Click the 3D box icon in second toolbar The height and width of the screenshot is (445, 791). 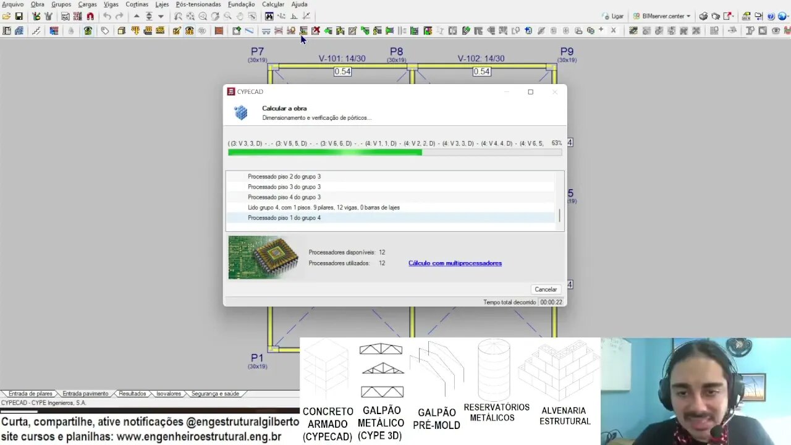coord(121,30)
